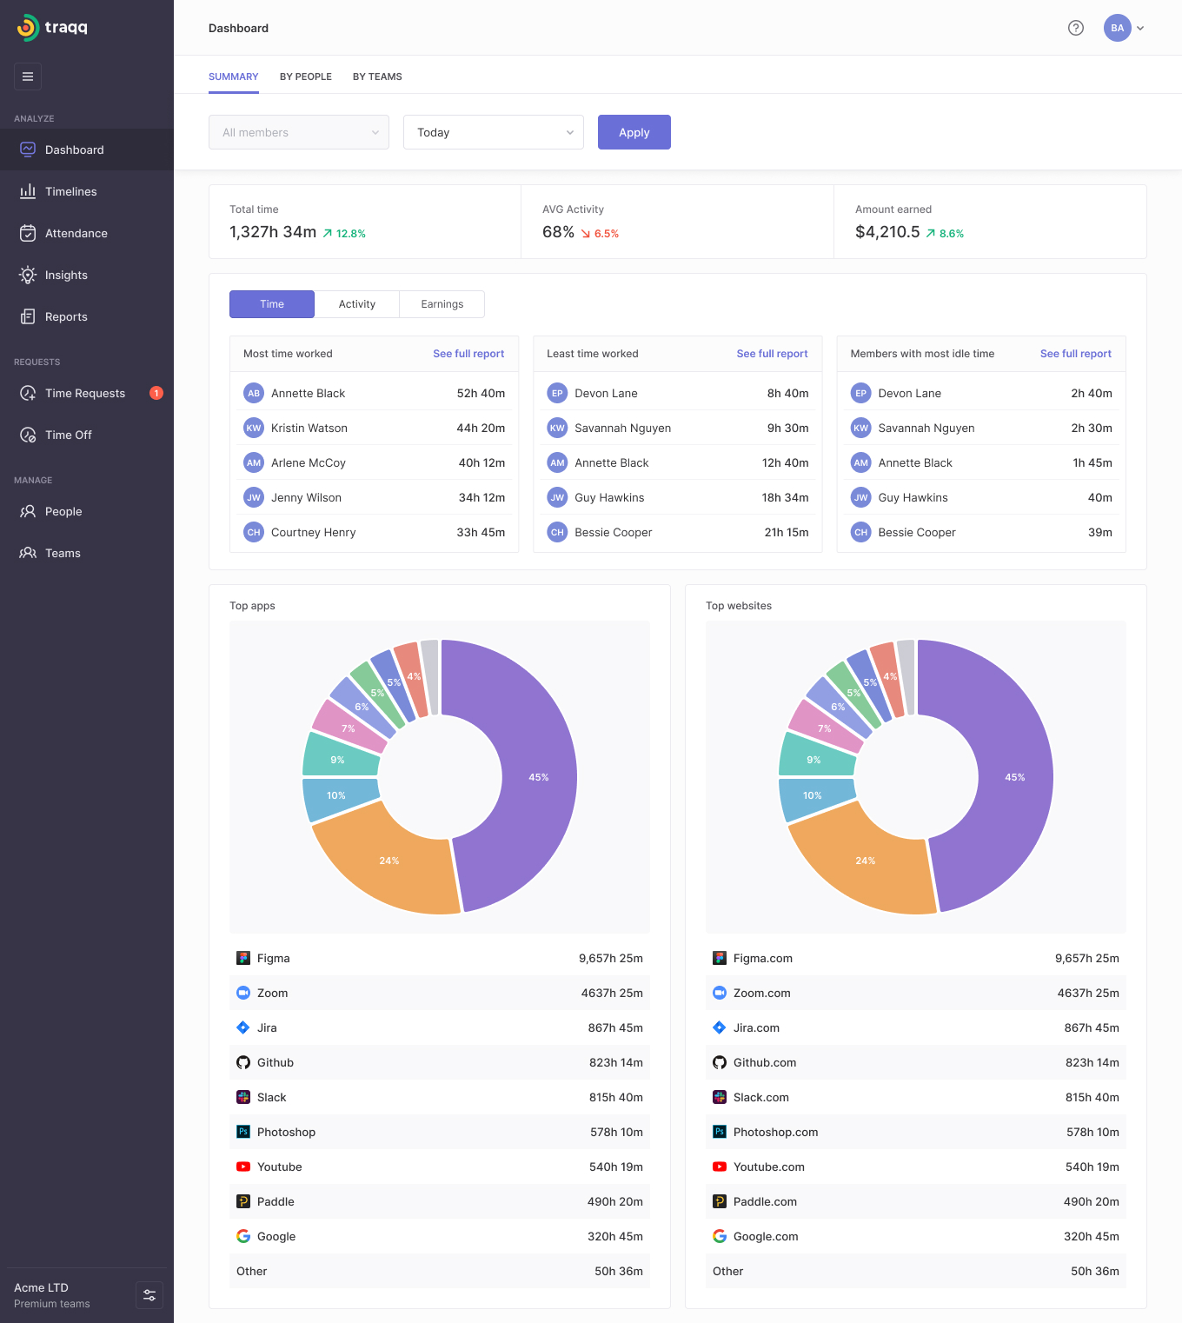Click the Time Off icon
This screenshot has height=1323, width=1182.
point(28,435)
